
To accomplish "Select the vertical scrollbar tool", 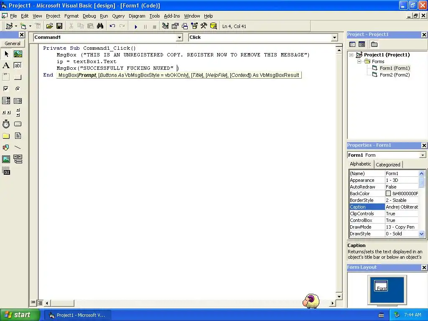I will [18, 112].
